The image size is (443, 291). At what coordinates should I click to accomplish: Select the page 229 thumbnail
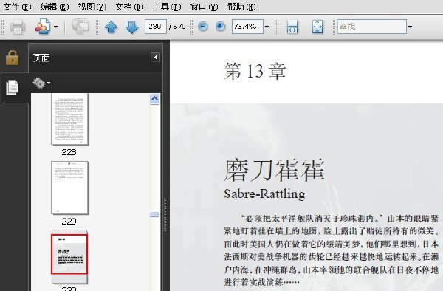coord(69,188)
